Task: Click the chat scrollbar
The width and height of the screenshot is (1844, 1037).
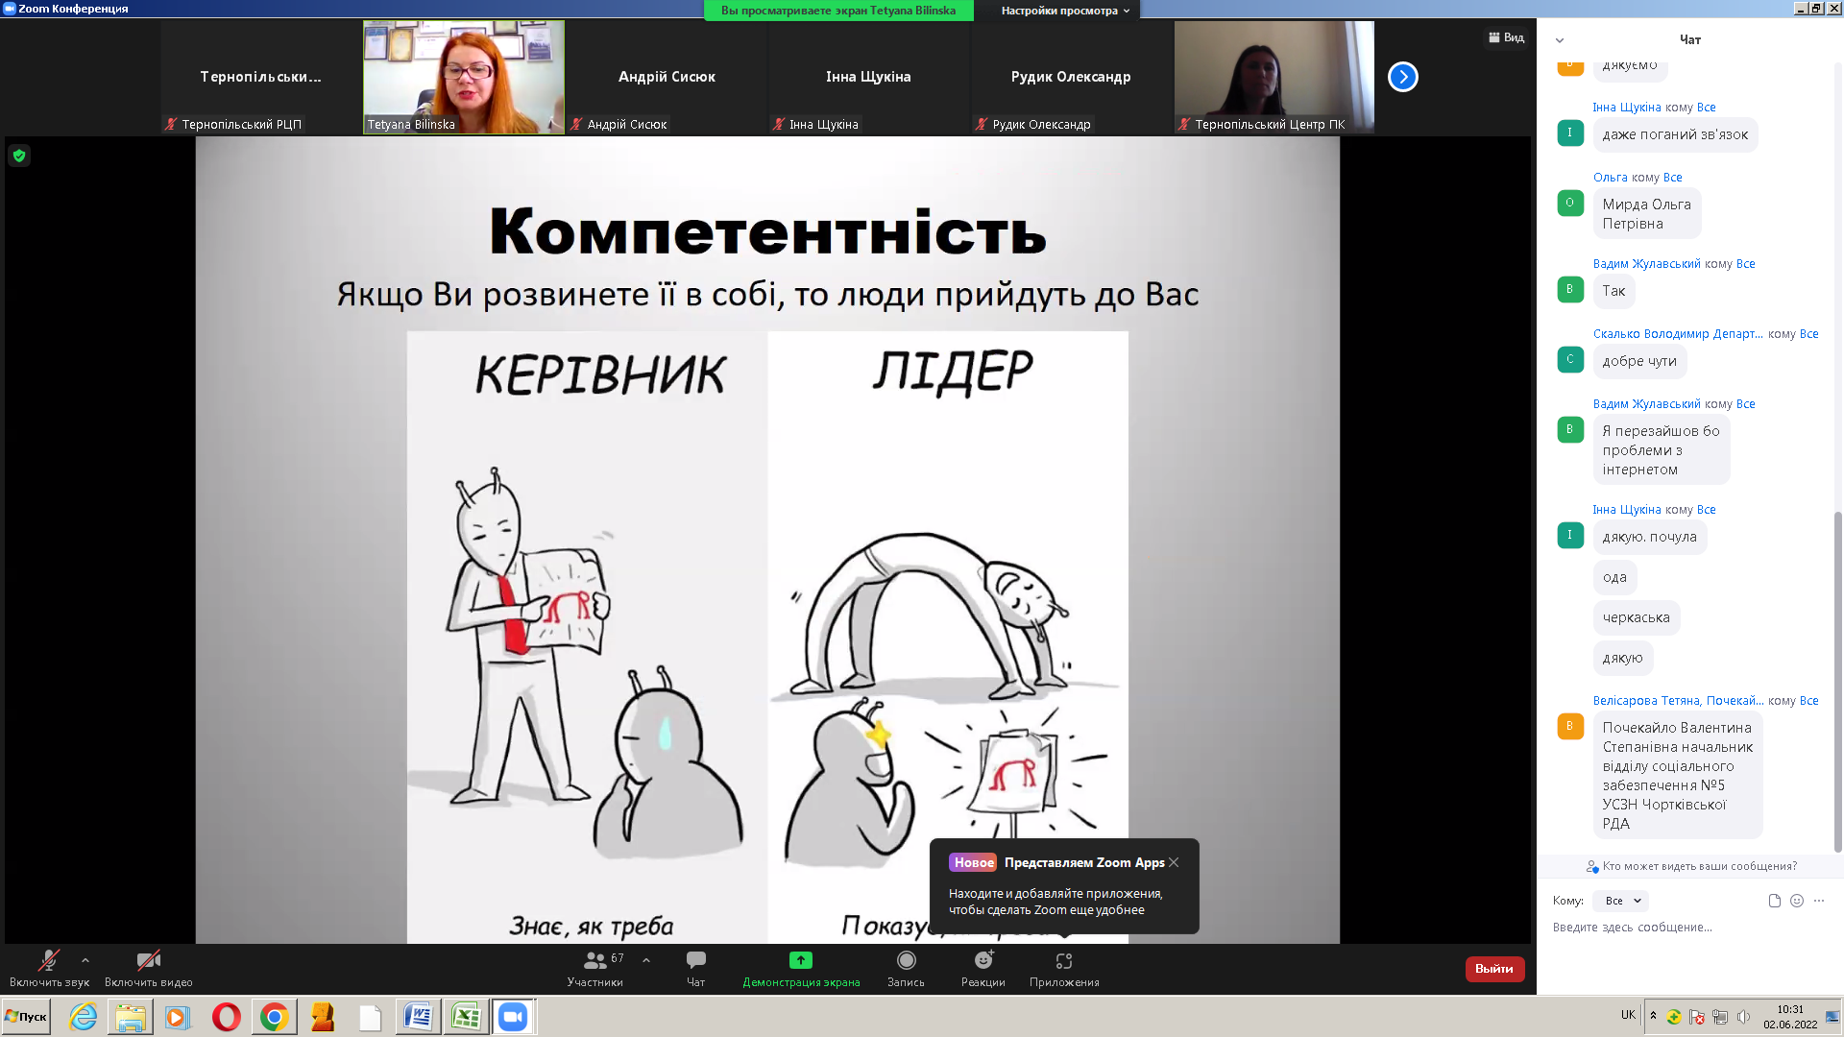Action: 1838,682
